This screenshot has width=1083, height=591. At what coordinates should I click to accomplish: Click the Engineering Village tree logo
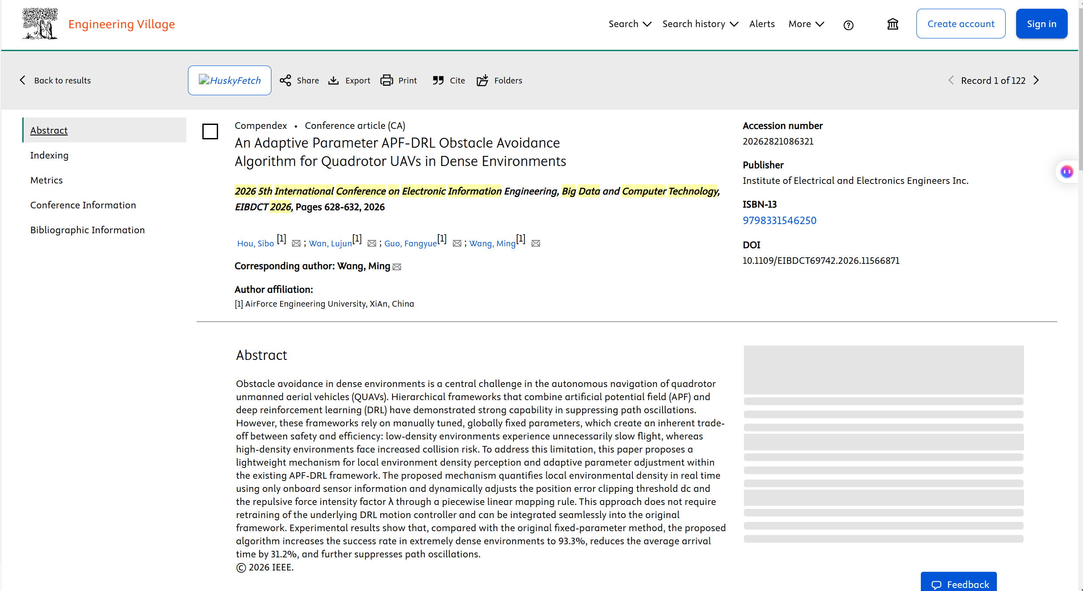pyautogui.click(x=40, y=24)
